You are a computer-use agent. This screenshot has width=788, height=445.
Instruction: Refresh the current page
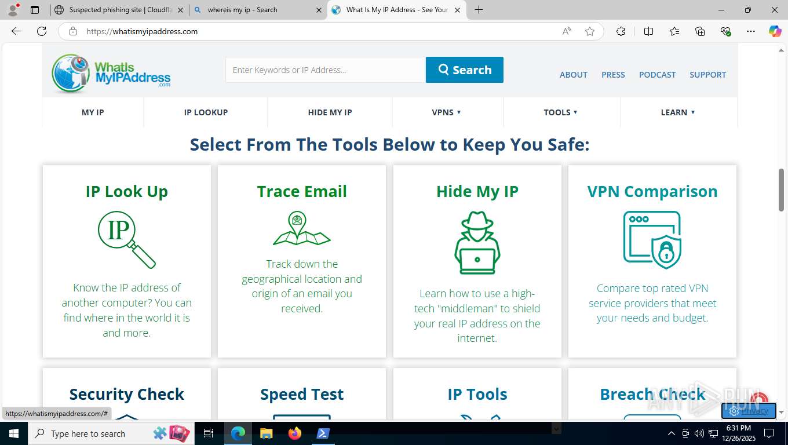[x=42, y=31]
